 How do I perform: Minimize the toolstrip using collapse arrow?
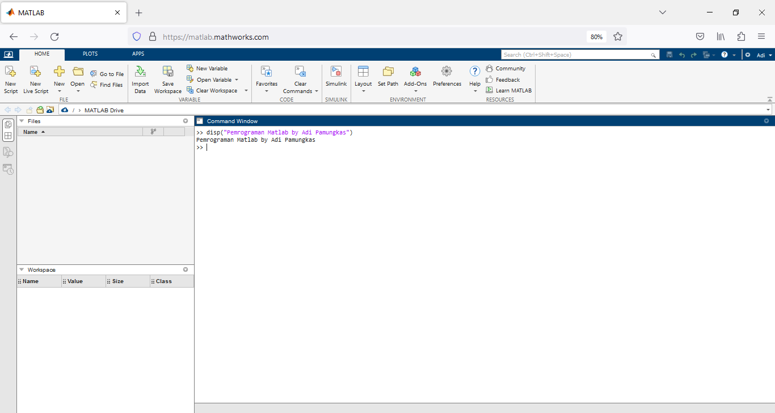coord(769,99)
